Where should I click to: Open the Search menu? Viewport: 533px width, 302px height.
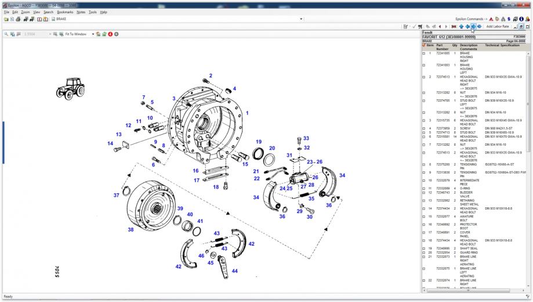coord(48,12)
